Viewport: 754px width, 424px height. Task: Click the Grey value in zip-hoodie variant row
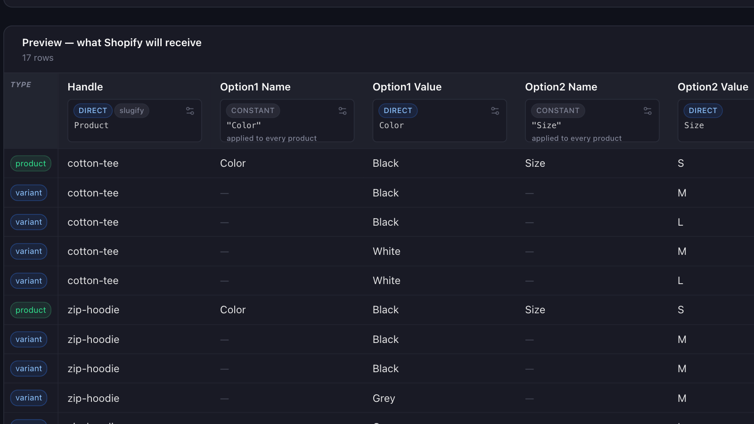point(384,399)
